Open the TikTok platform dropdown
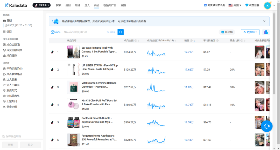The height and width of the screenshot is (150, 280). [41, 5]
